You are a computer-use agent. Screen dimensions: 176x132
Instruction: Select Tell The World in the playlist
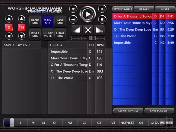click(x=144, y=36)
